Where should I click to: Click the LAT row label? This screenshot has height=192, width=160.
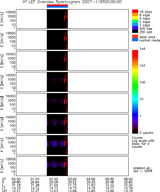(5, 191)
